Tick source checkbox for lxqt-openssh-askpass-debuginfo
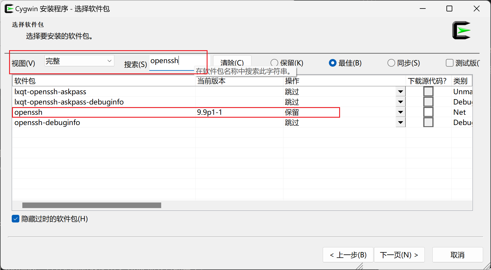Image resolution: width=491 pixels, height=270 pixels. 428,102
